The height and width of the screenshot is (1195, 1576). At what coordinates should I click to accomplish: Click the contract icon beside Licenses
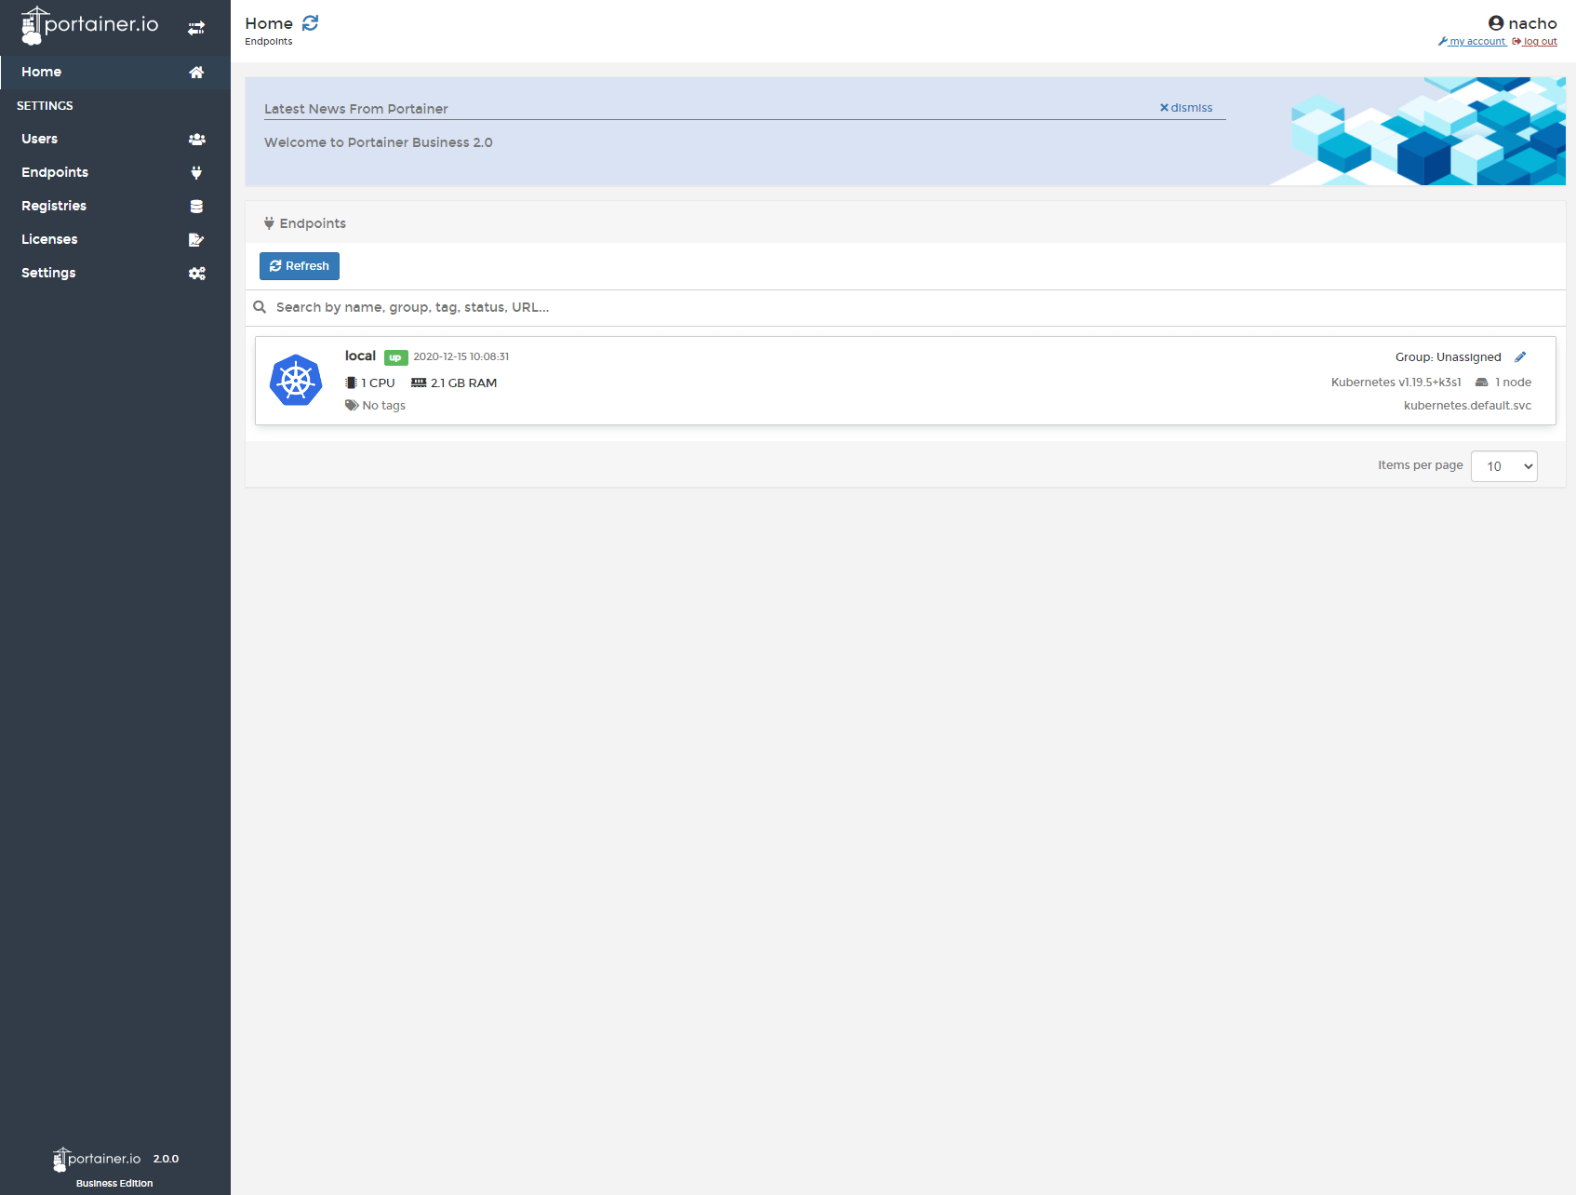tap(196, 240)
